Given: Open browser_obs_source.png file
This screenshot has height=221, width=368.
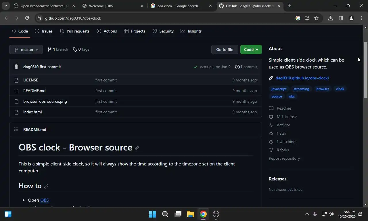Looking at the screenshot, I should [45, 101].
